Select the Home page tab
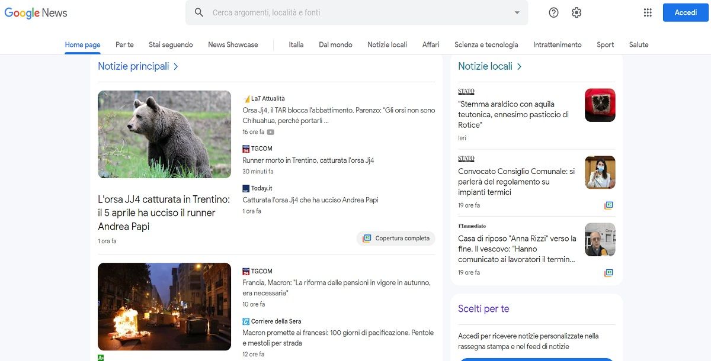This screenshot has width=711, height=361. pyautogui.click(x=82, y=44)
